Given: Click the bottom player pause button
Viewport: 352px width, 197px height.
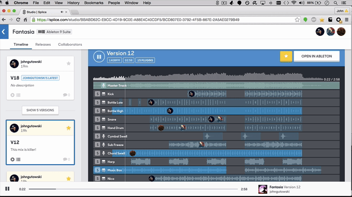Looking at the screenshot, I should (7, 189).
